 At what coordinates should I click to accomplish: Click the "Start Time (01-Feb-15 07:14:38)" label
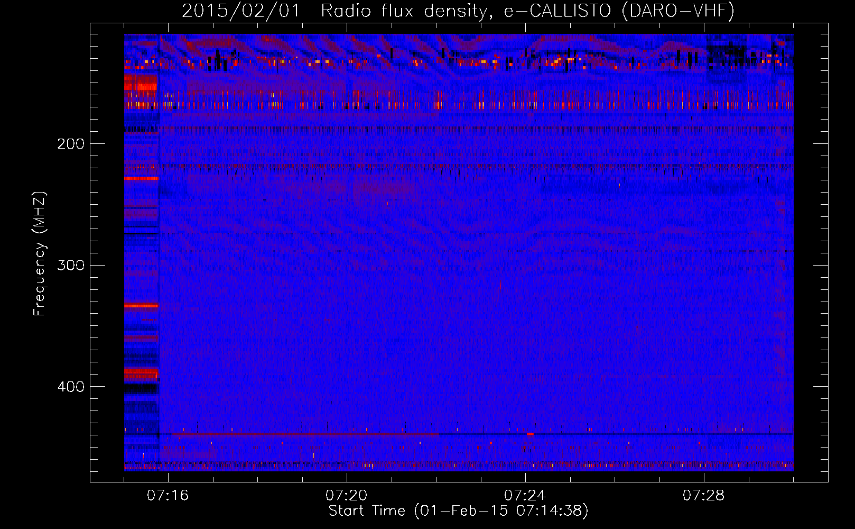458,511
